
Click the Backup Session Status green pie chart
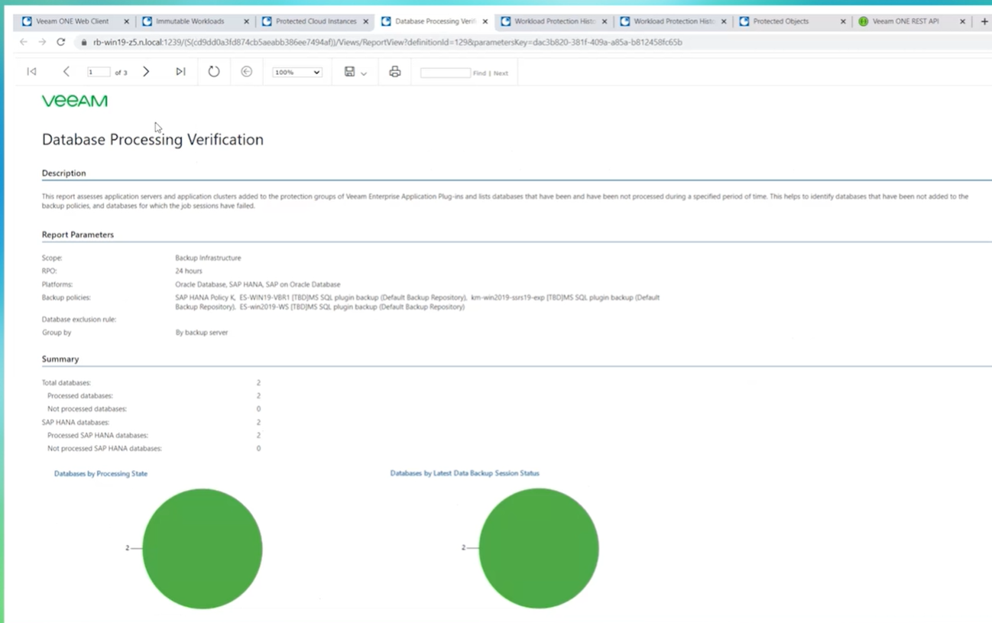click(539, 549)
